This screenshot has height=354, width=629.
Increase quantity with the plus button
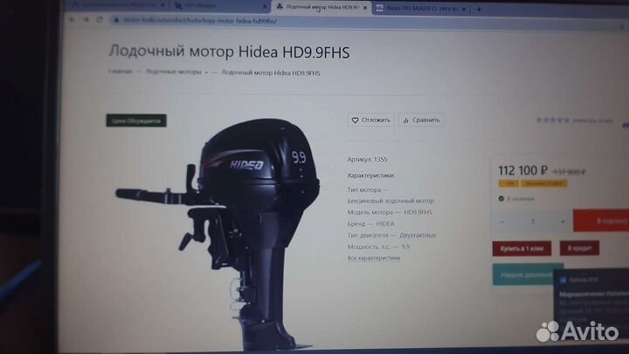click(563, 221)
